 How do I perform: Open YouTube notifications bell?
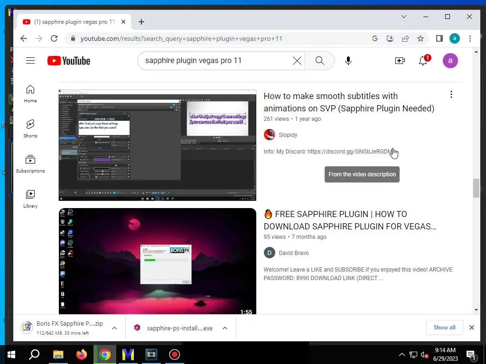pos(424,60)
